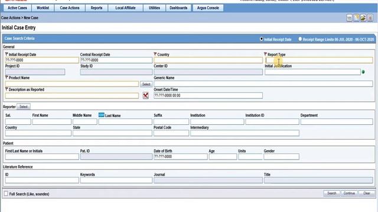Image resolution: width=378 pixels, height=212 pixels.
Task: Open the Active Cases menu
Action: click(17, 8)
